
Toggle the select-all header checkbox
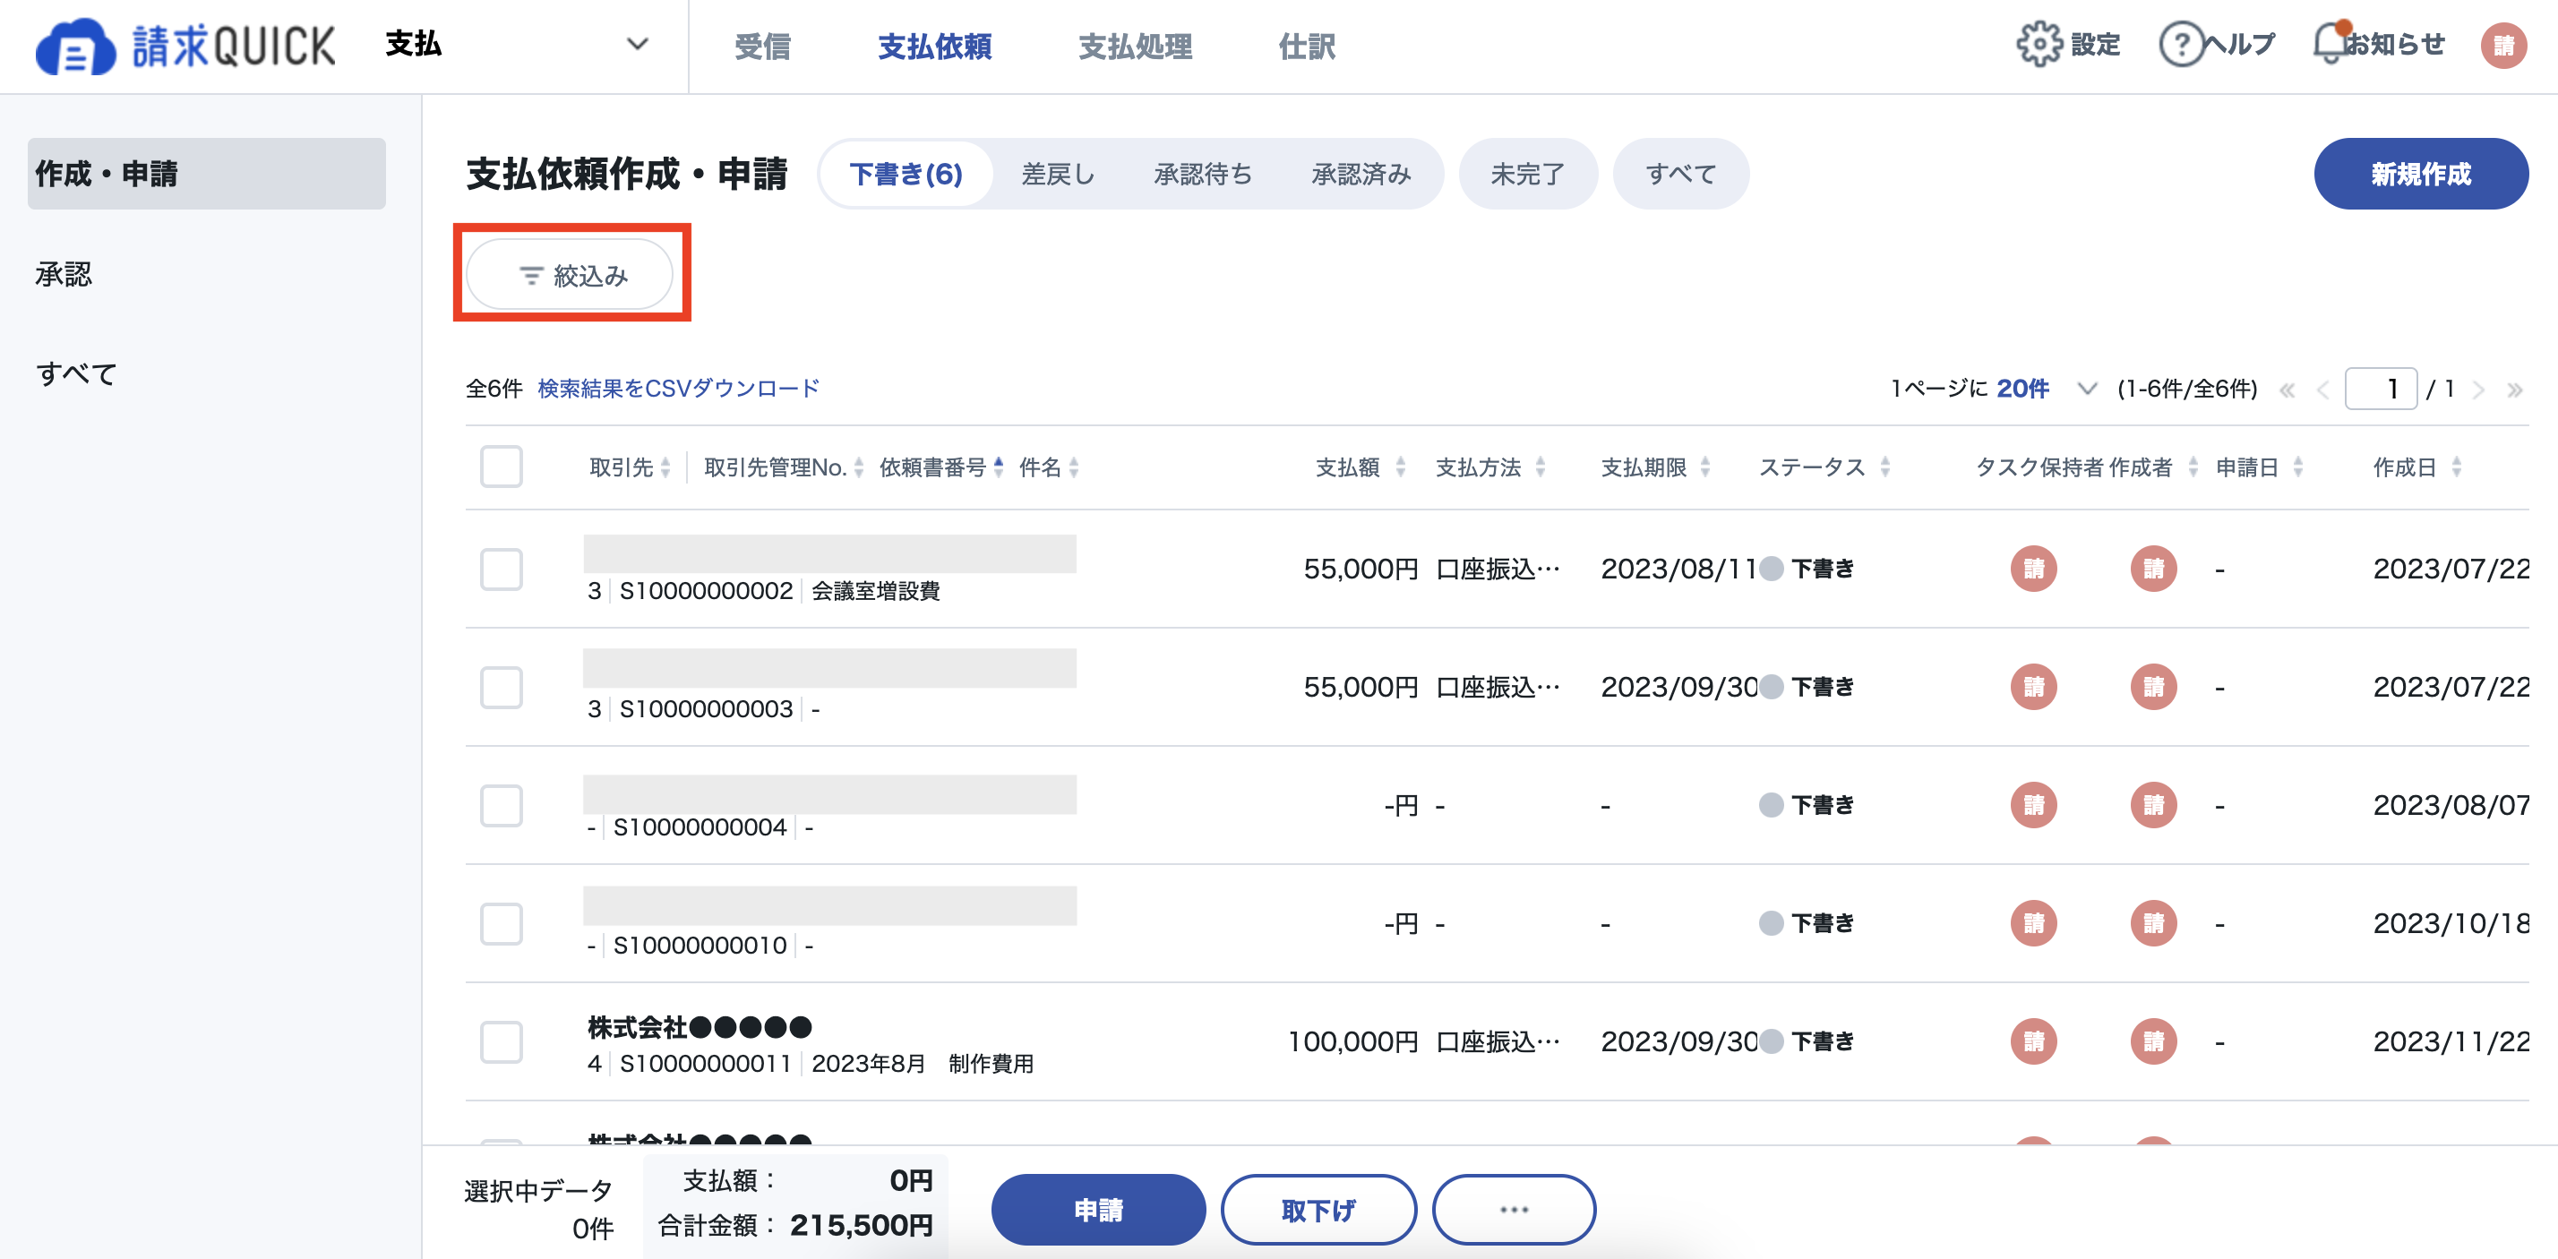click(501, 467)
